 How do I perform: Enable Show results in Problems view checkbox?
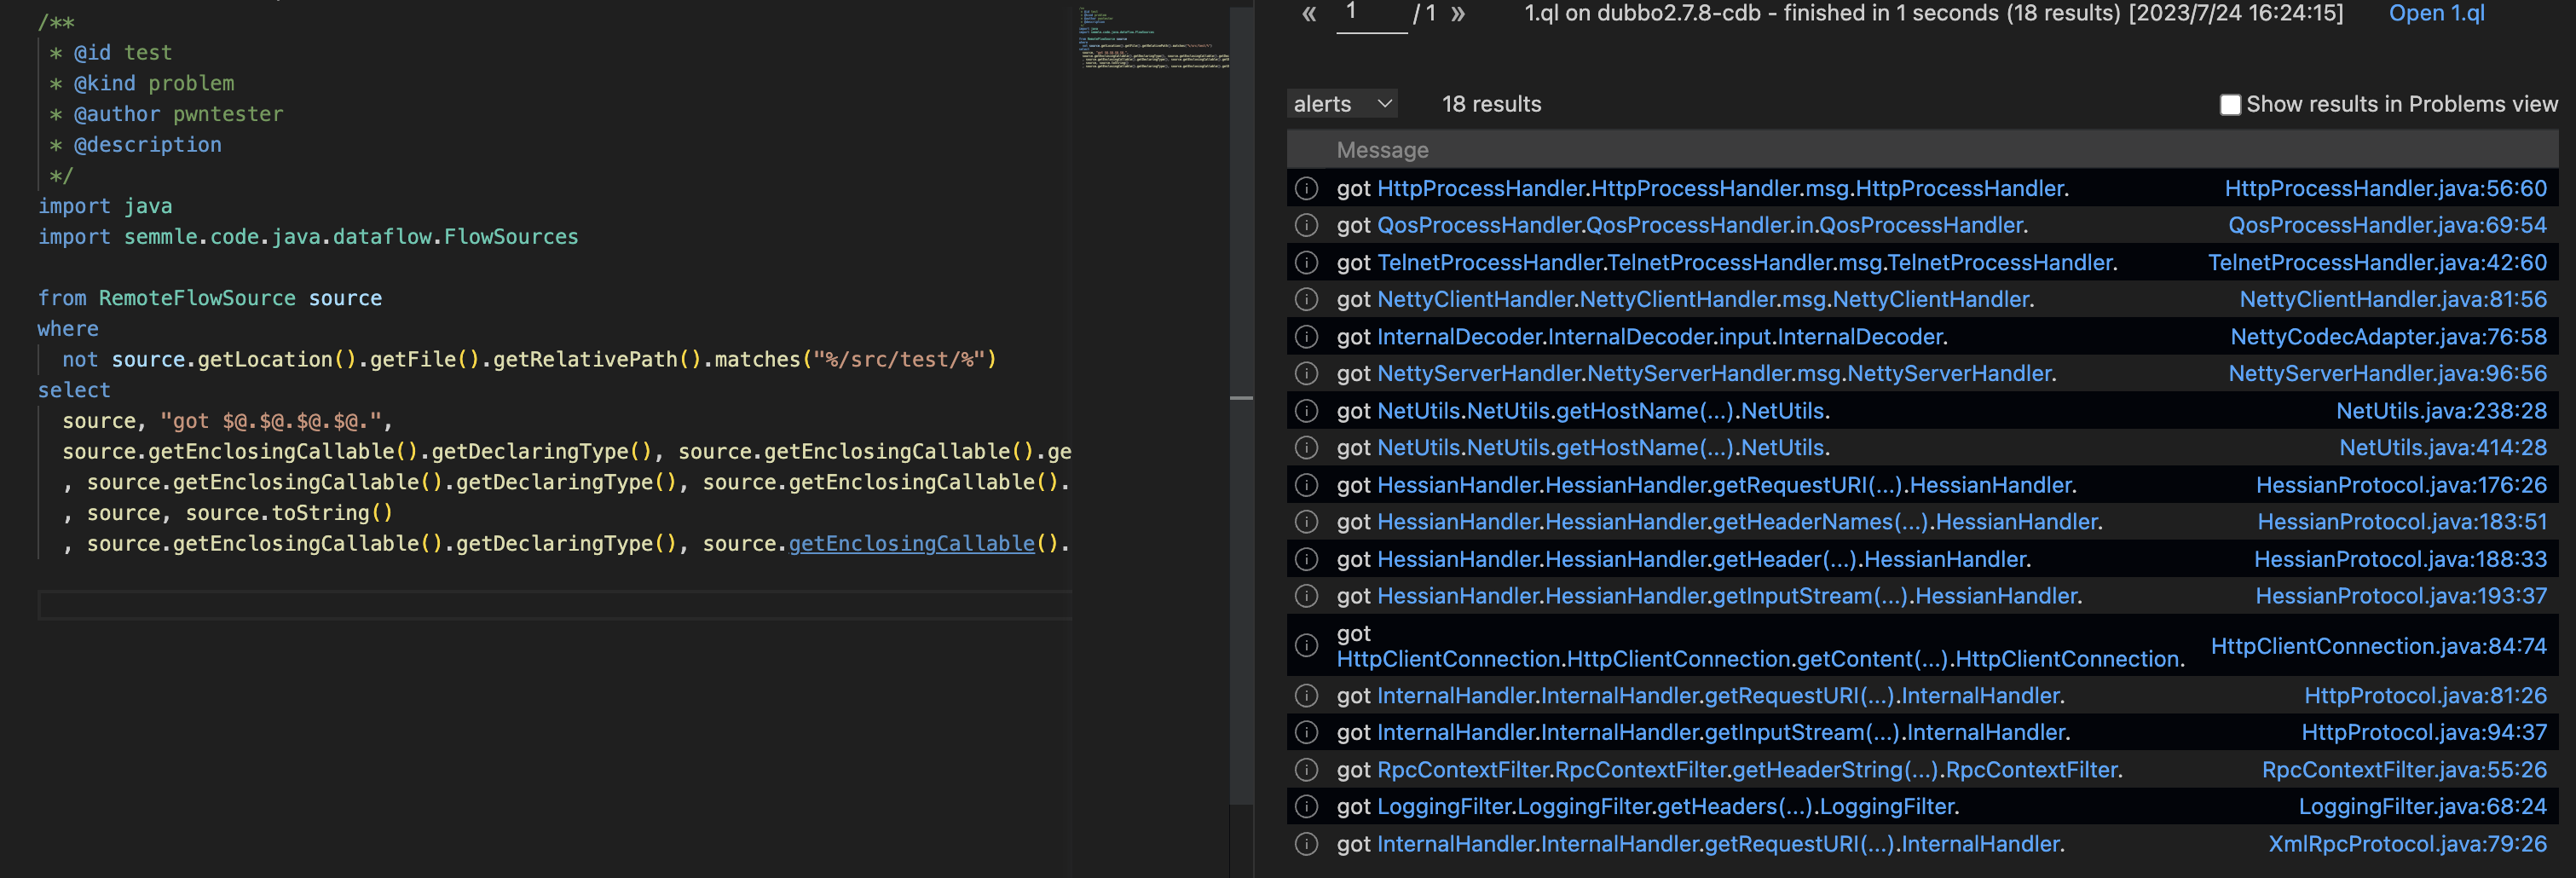pyautogui.click(x=2230, y=105)
